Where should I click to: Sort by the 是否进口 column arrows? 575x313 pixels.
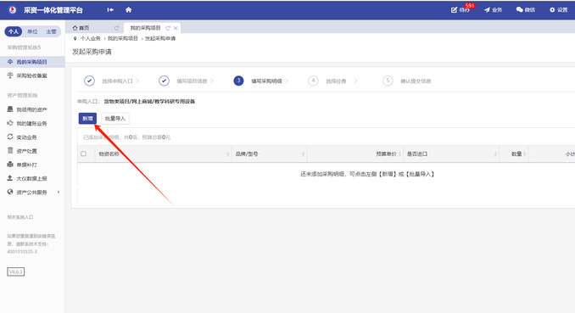pos(496,154)
